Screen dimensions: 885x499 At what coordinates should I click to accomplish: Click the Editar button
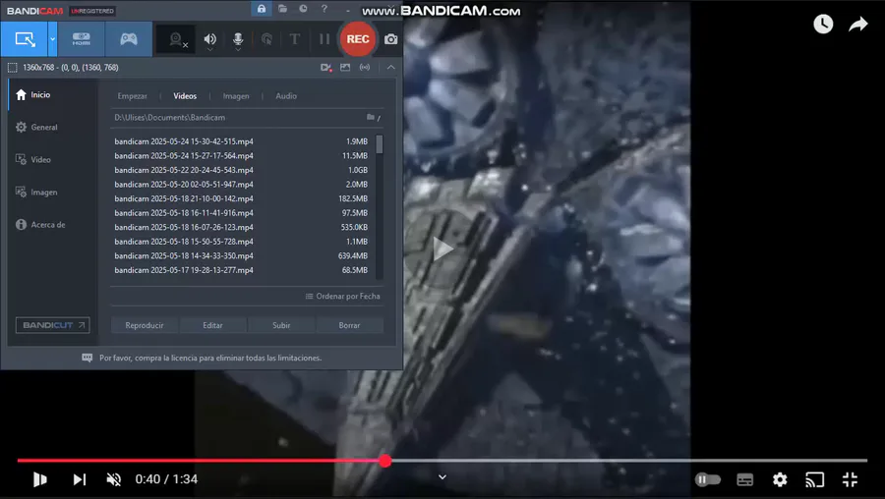coord(212,325)
